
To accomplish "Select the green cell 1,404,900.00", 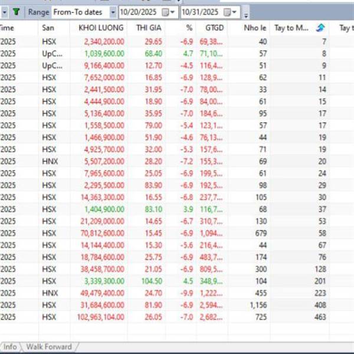I will (104, 209).
